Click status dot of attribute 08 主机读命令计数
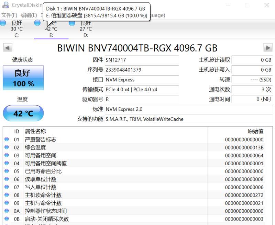 [7, 195]
